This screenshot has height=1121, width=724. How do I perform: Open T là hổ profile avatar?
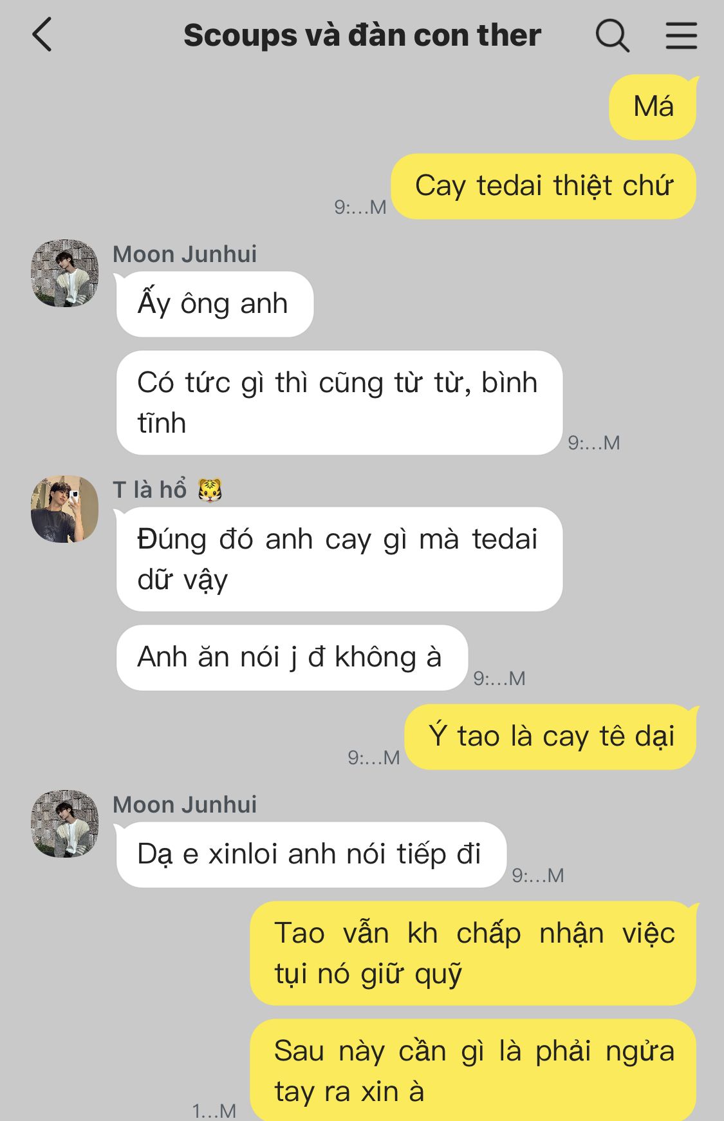pyautogui.click(x=65, y=509)
